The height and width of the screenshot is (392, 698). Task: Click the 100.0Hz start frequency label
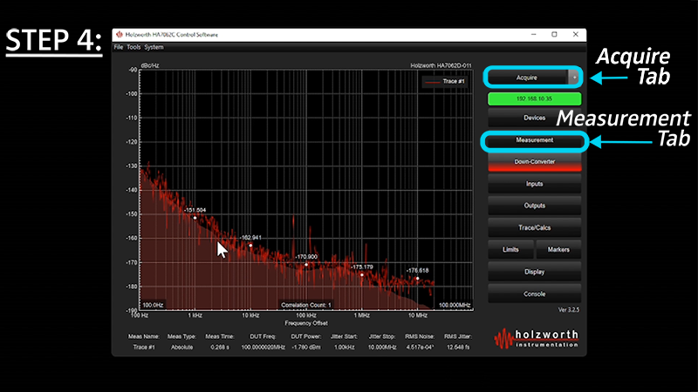click(x=153, y=305)
